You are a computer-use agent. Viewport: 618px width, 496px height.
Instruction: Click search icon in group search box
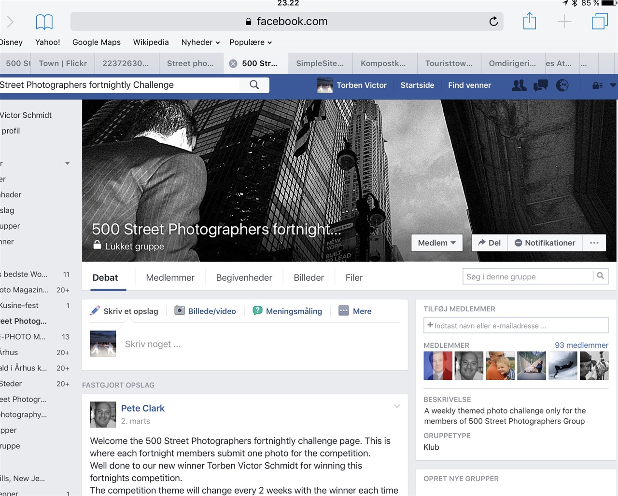600,276
